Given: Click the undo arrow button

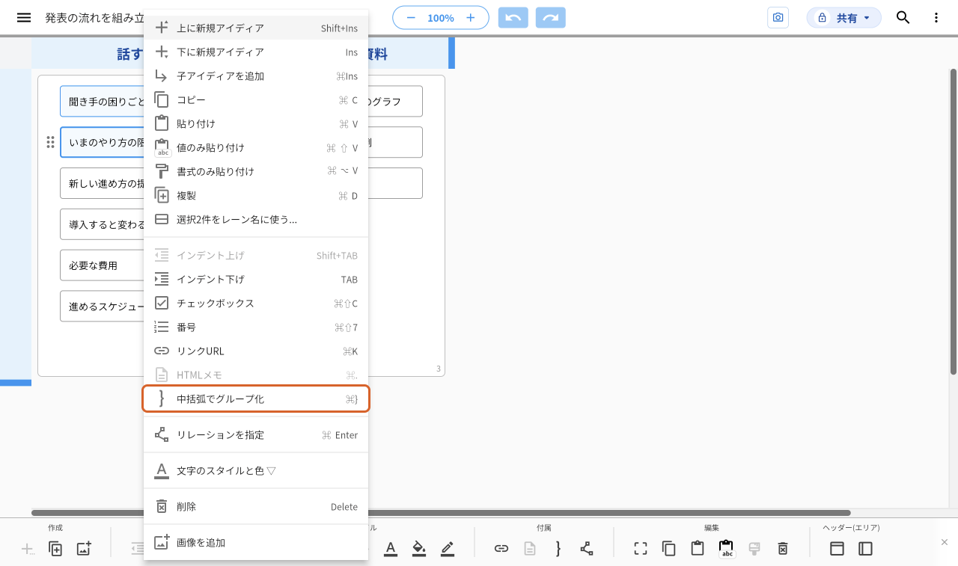Looking at the screenshot, I should pos(513,17).
